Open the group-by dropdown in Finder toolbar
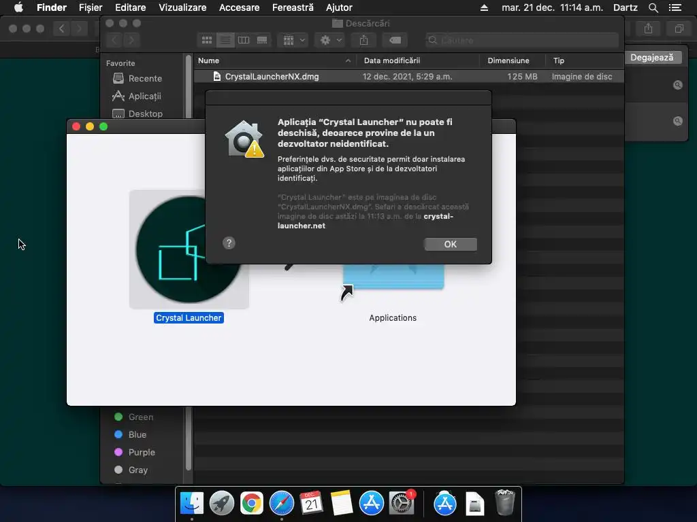This screenshot has width=697, height=522. pyautogui.click(x=293, y=40)
